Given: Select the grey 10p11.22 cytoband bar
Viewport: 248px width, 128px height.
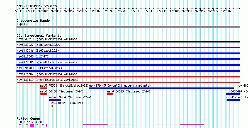Looking at the screenshot, I should [128, 27].
